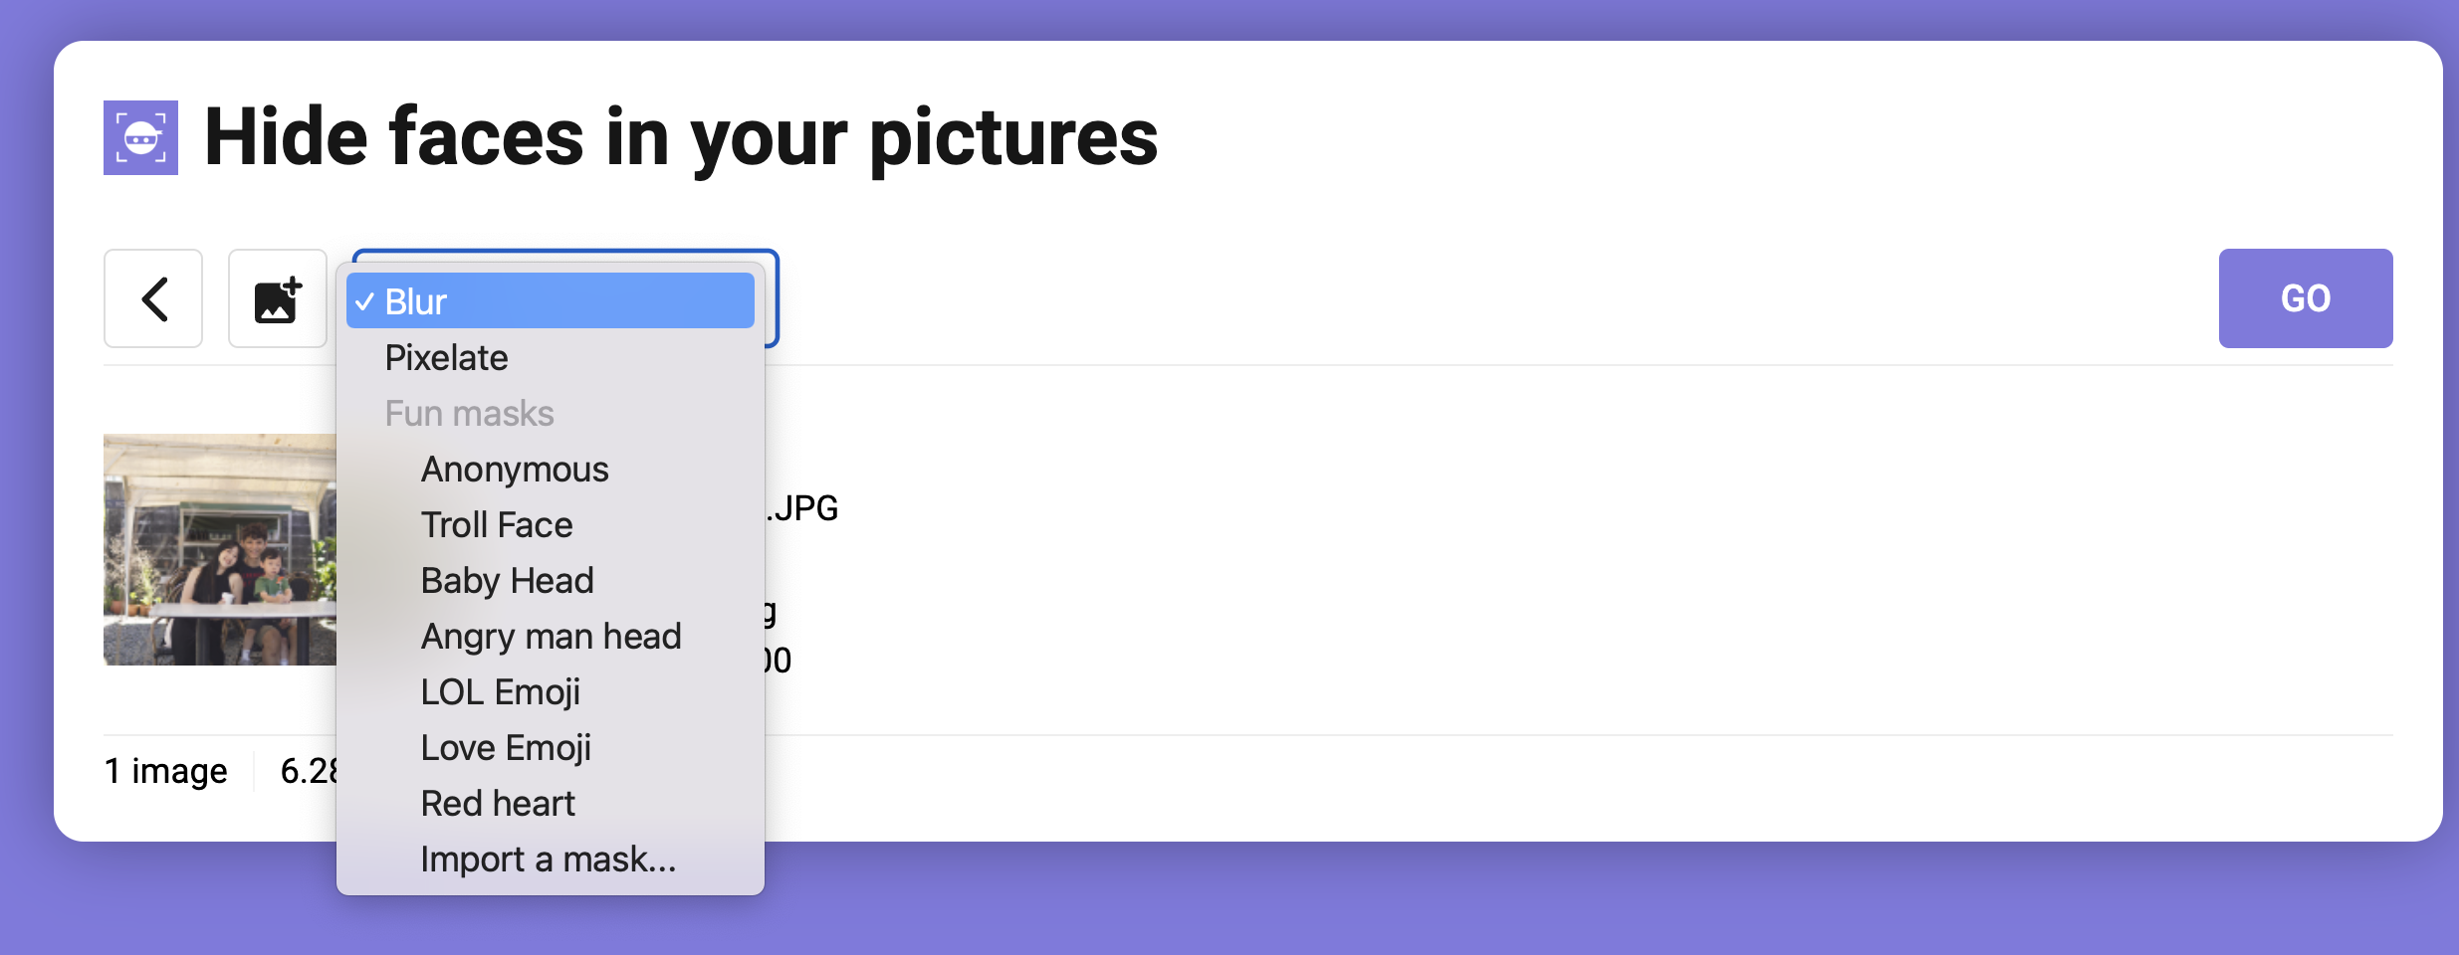2459x955 pixels.
Task: Click the '1 image' count label
Action: tap(166, 771)
